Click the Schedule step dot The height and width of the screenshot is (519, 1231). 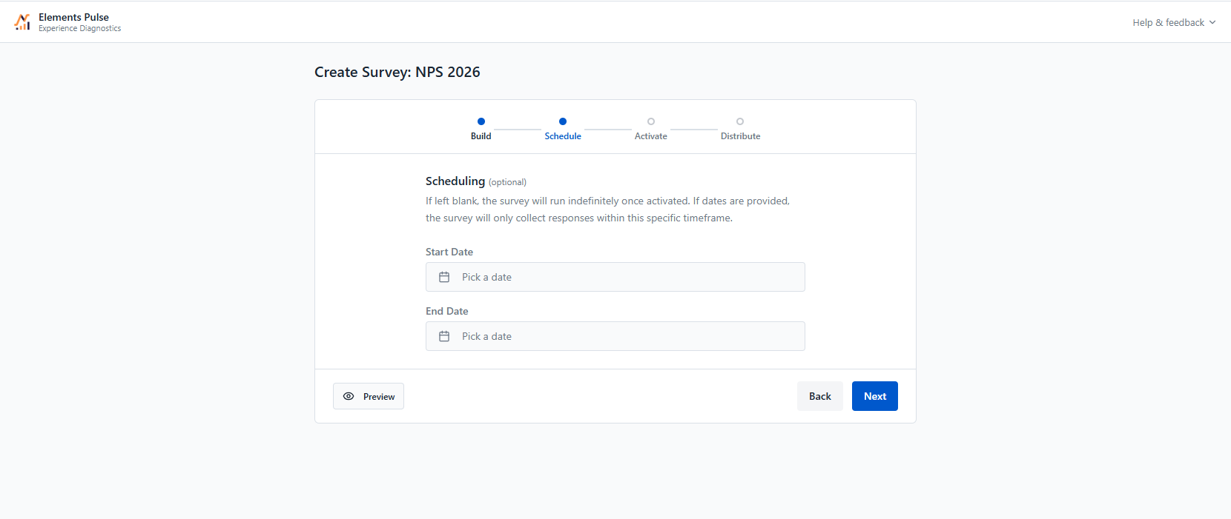pyautogui.click(x=563, y=121)
